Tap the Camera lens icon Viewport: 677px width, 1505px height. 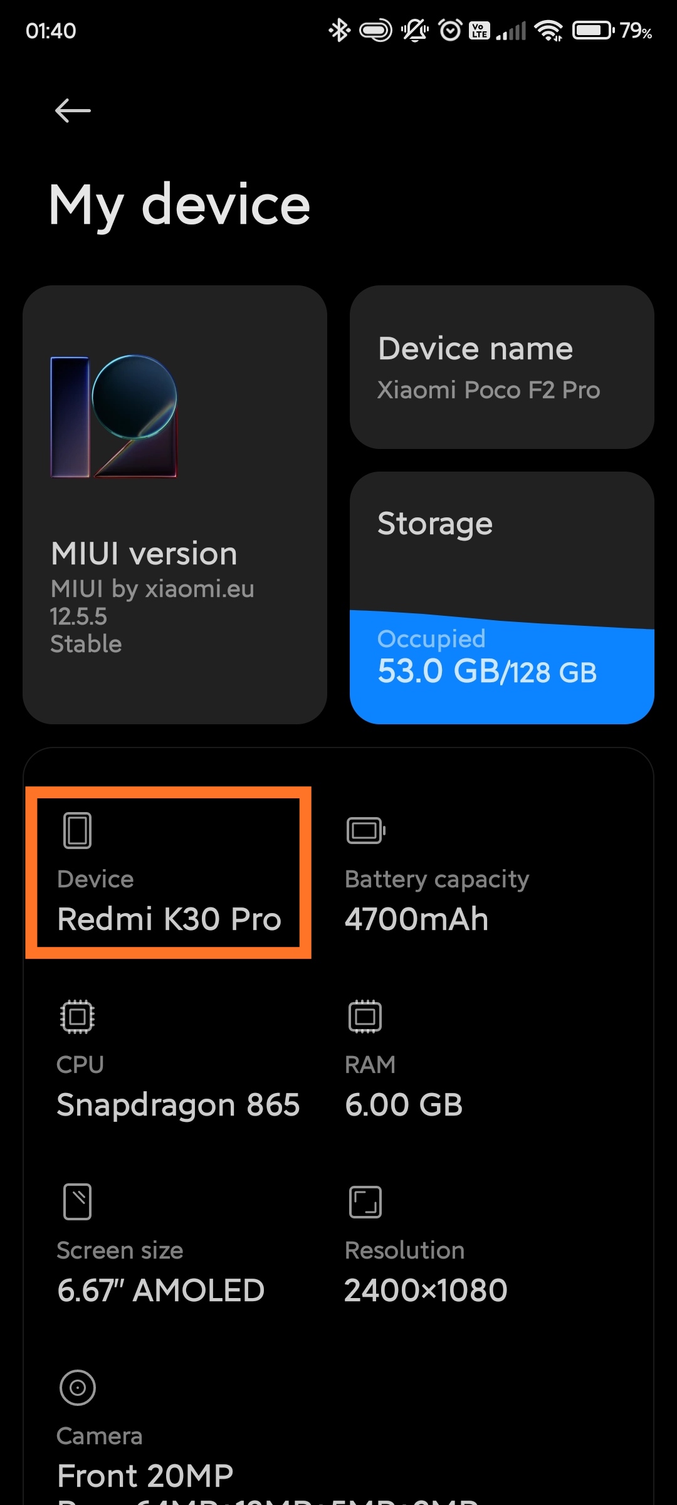click(78, 1388)
